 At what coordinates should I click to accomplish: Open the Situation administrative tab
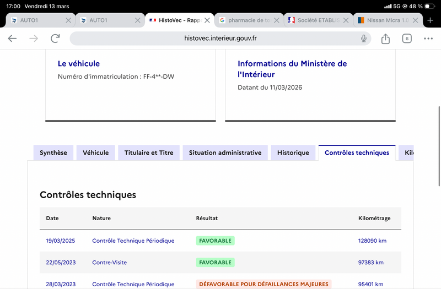pos(225,153)
